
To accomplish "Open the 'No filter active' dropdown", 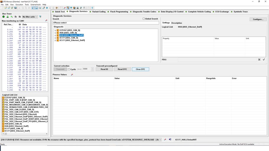I will tap(30, 17).
